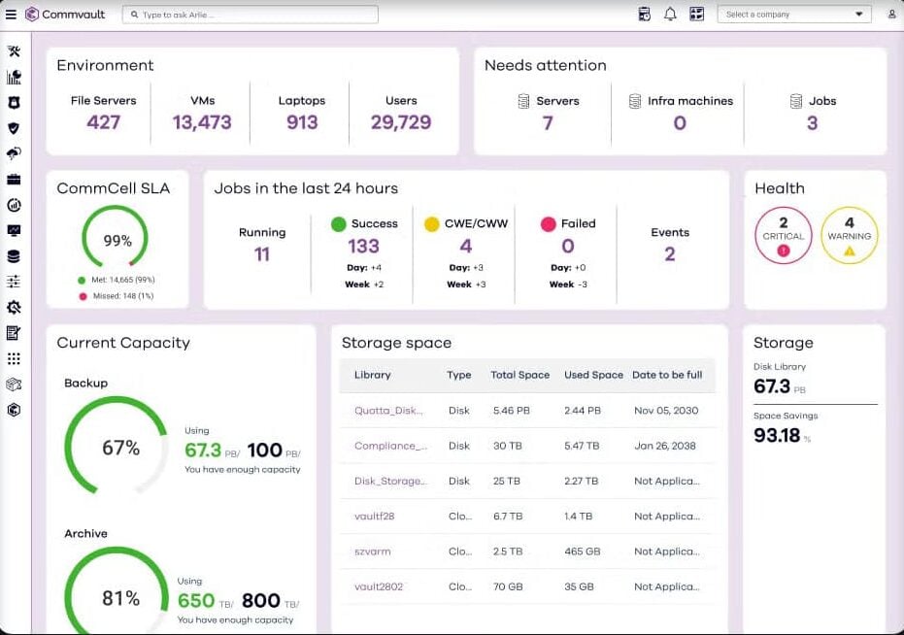Viewport: 904px width, 635px height.
Task: Open the vault2802 library link
Action: tap(379, 586)
